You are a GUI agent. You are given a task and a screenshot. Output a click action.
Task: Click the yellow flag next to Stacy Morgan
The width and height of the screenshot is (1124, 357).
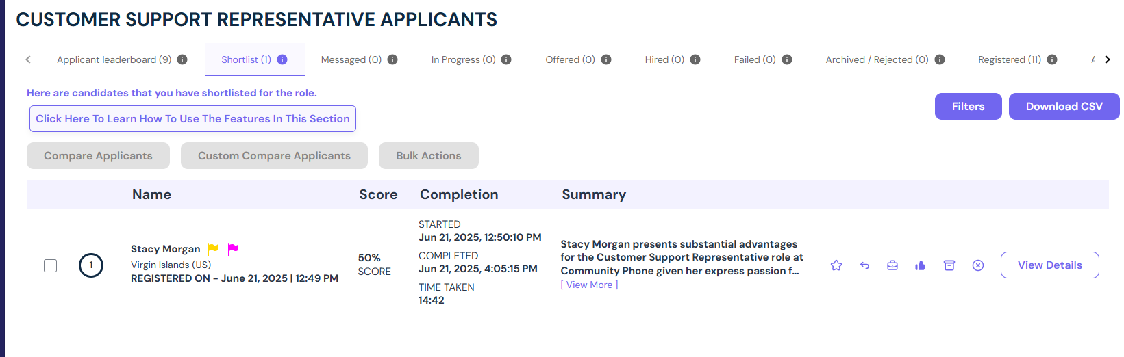tap(213, 249)
